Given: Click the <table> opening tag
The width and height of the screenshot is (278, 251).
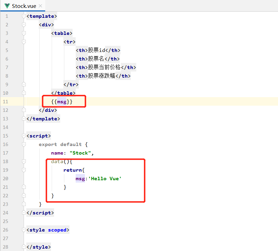Looking at the screenshot, I should click(x=62, y=33).
